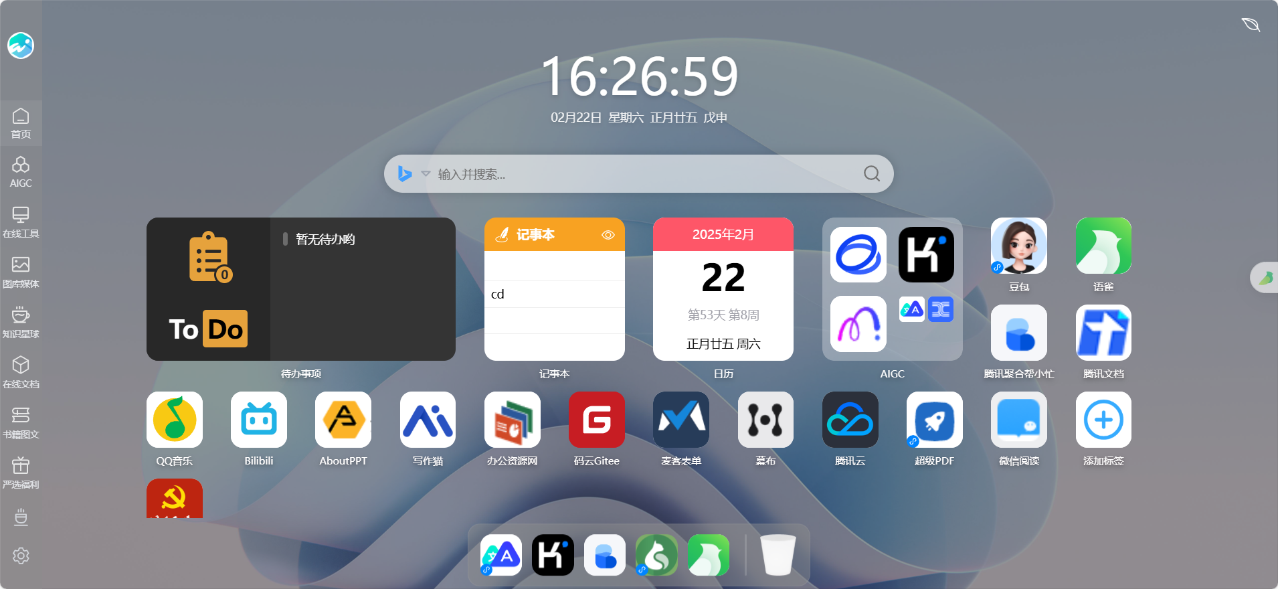Click the 记事本 orange header title
Image resolution: width=1278 pixels, height=589 pixels.
click(x=535, y=235)
